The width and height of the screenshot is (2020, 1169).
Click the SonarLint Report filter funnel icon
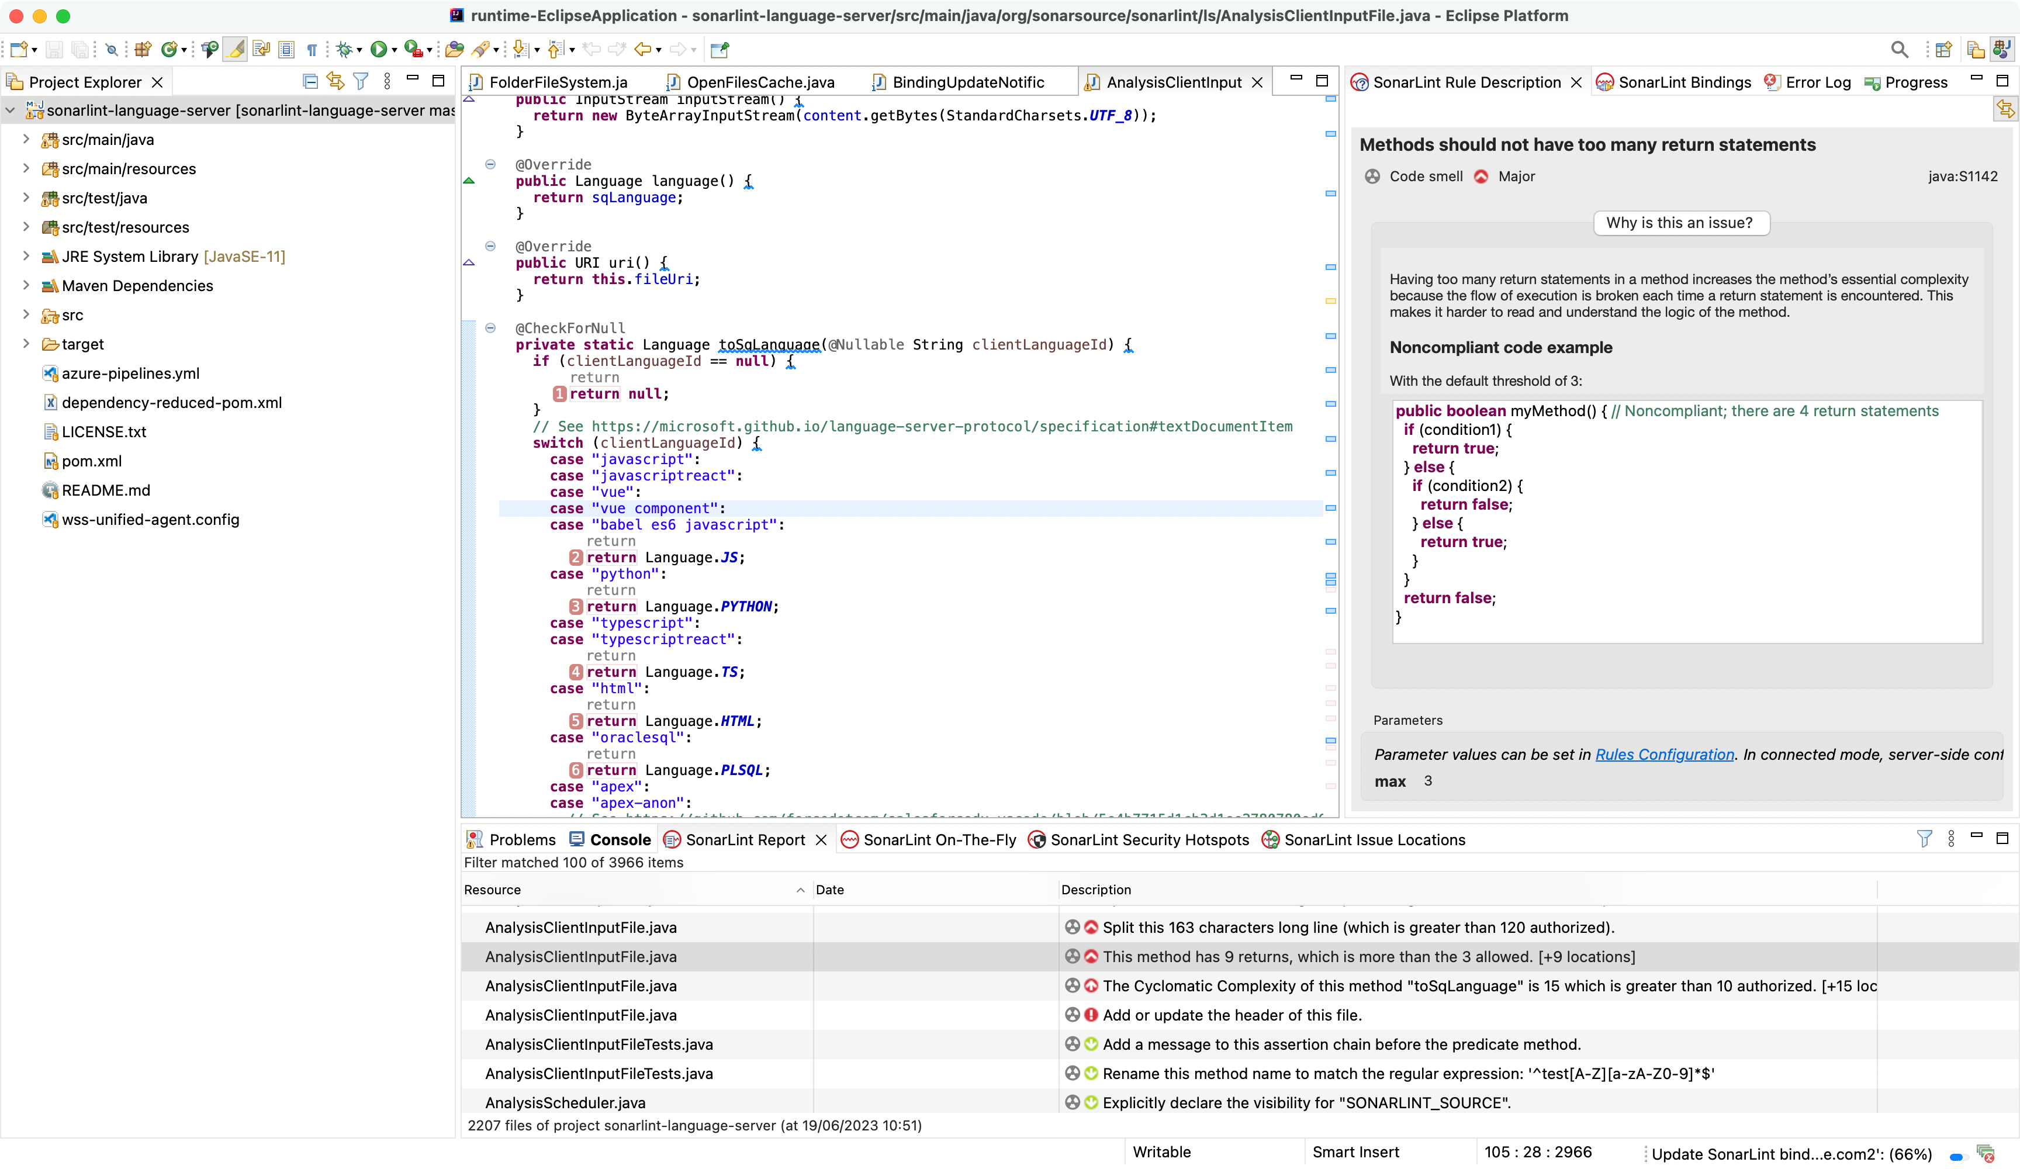coord(1924,839)
